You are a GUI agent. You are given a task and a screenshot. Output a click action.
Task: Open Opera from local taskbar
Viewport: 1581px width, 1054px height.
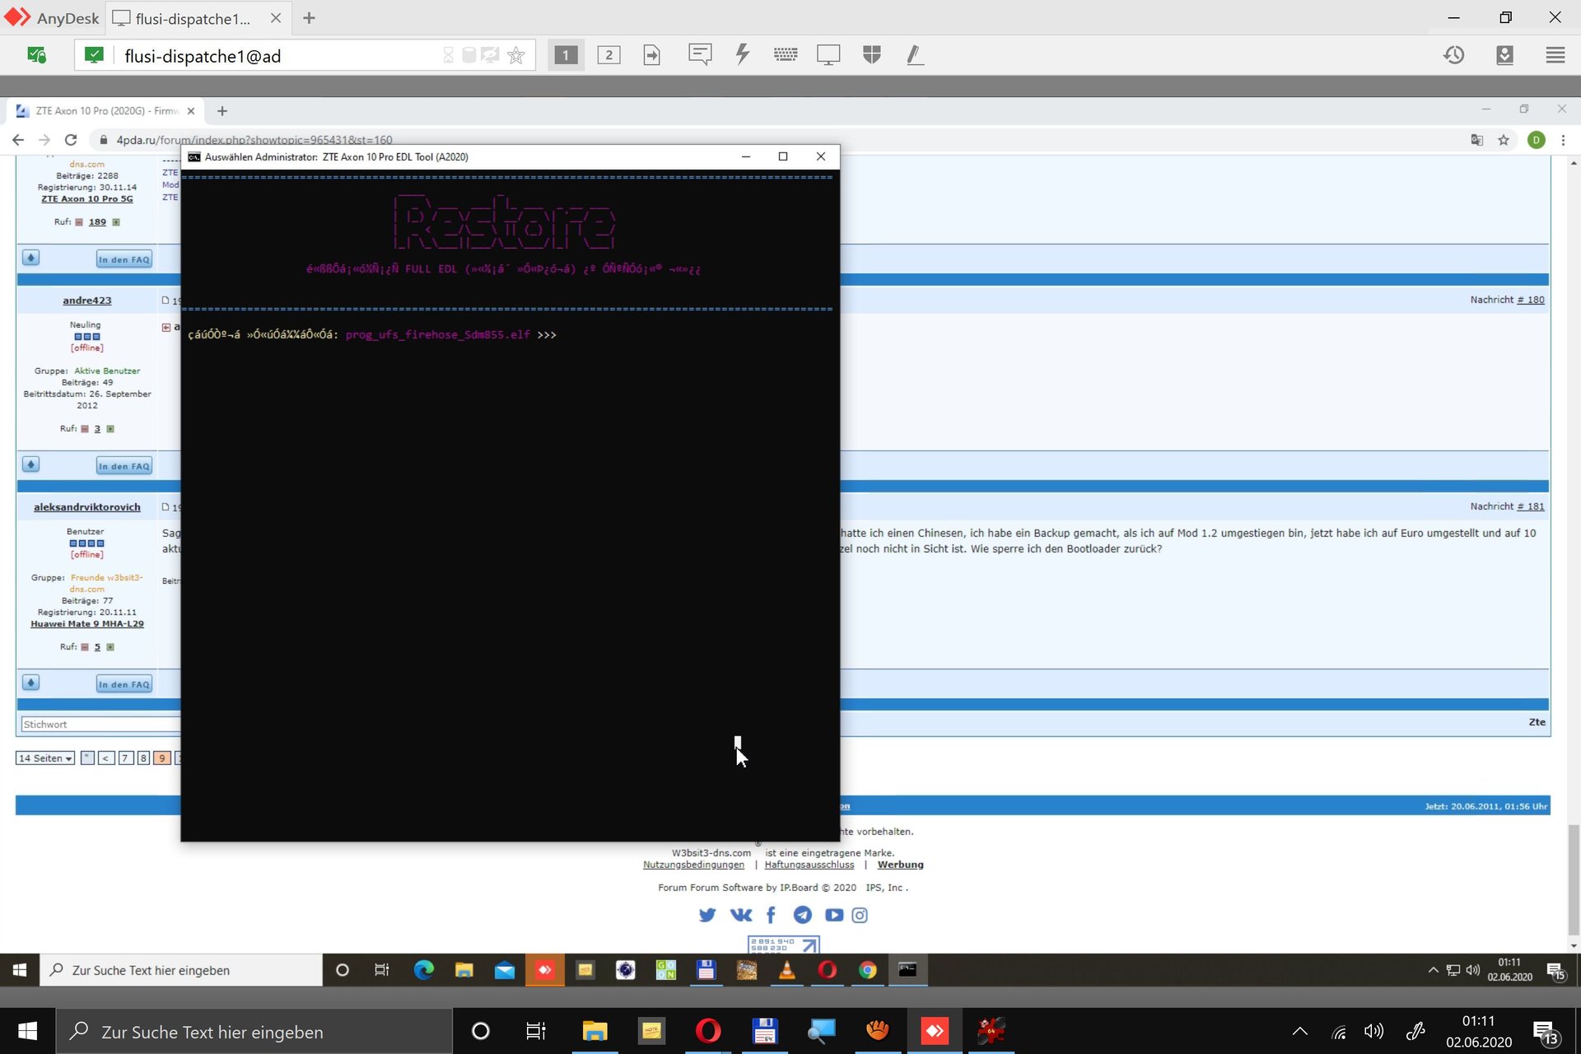[708, 1031]
